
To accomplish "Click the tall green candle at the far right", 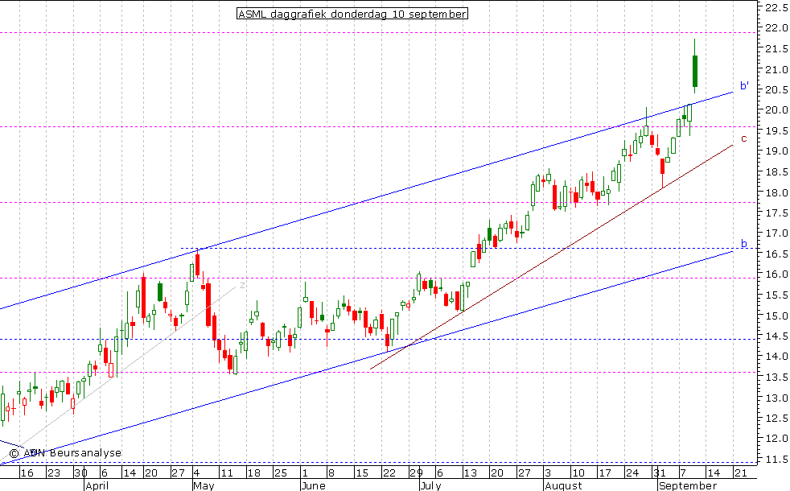I will point(694,71).
